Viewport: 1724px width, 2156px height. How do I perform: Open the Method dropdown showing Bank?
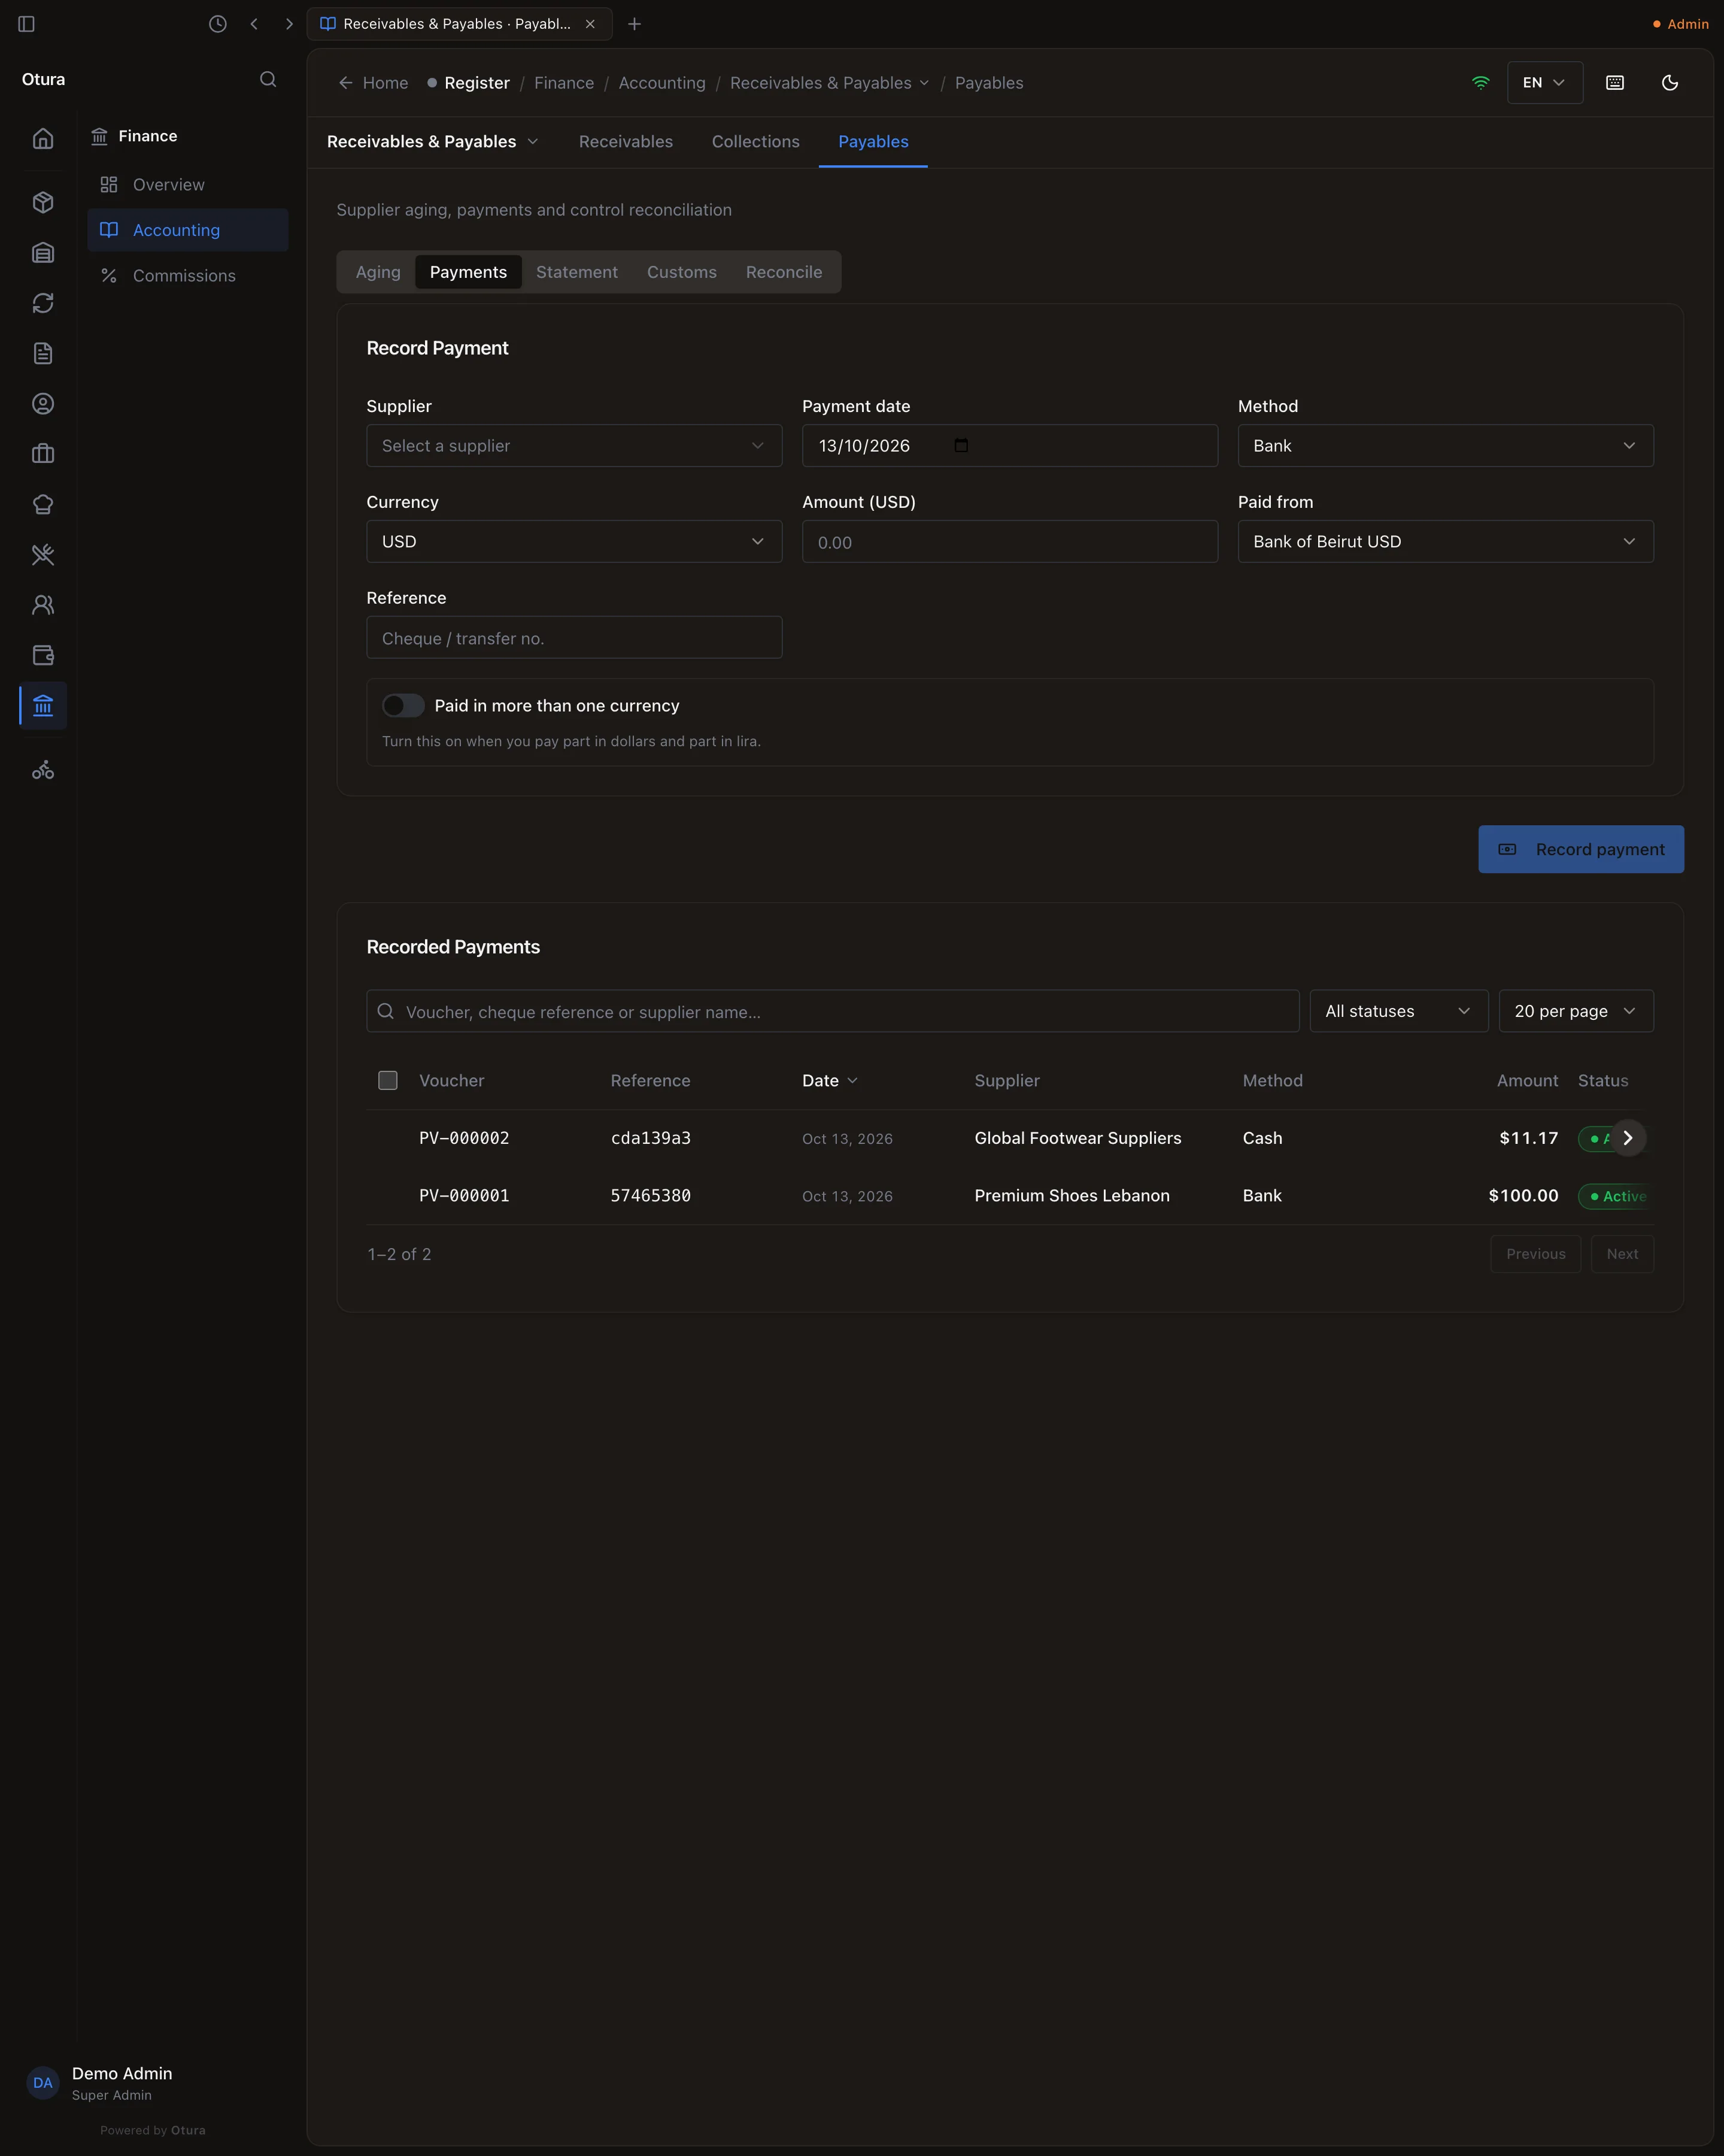tap(1445, 446)
